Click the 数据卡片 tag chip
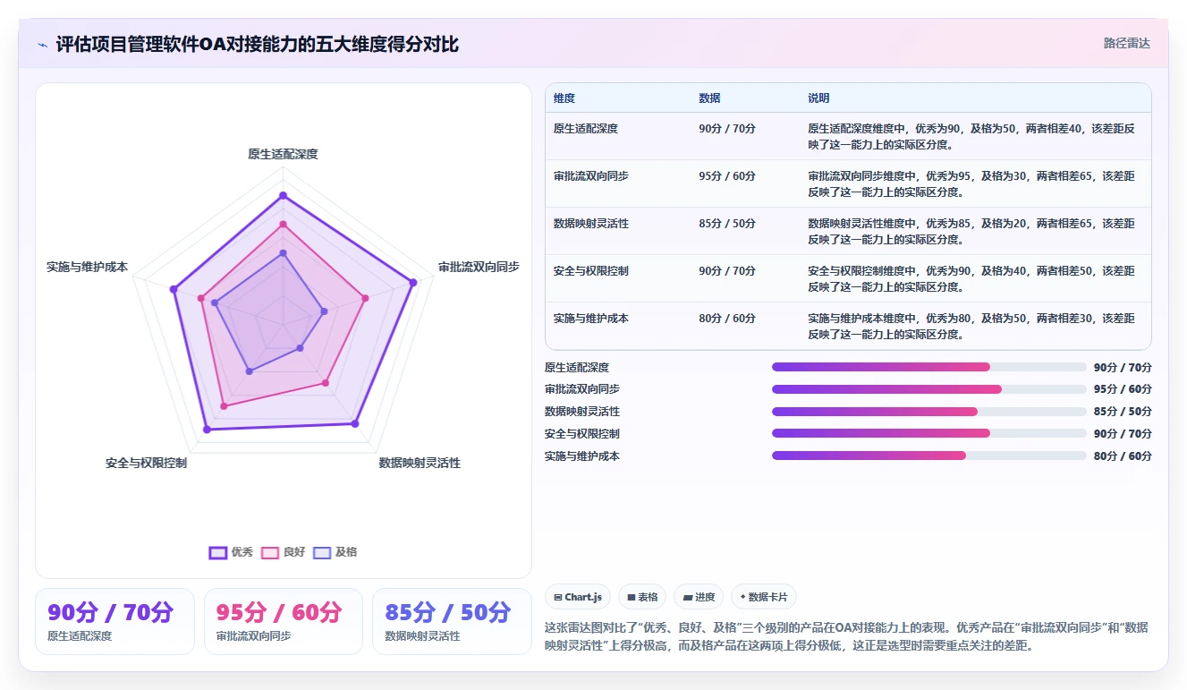 [x=764, y=597]
